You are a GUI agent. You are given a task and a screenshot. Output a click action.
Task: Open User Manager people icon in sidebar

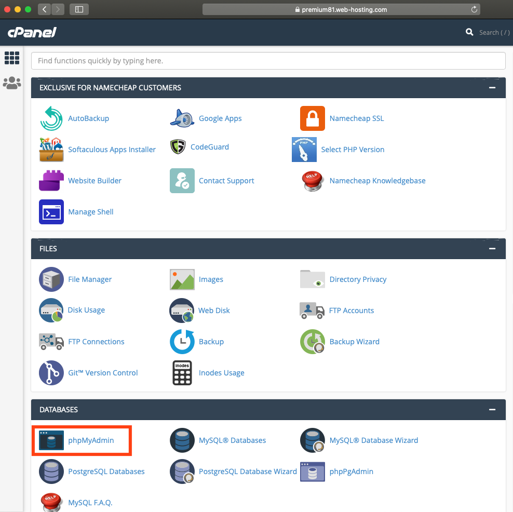coord(12,83)
